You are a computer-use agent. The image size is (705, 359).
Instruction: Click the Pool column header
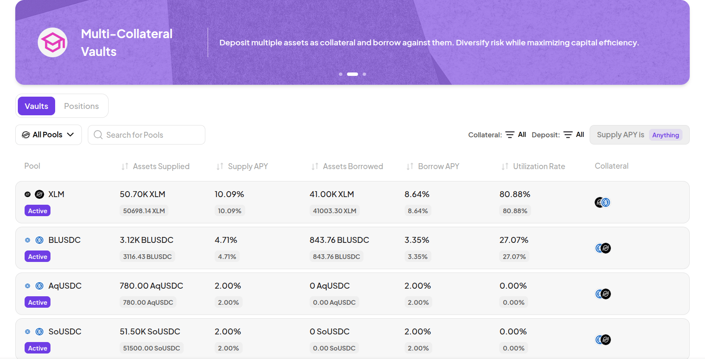(x=32, y=166)
